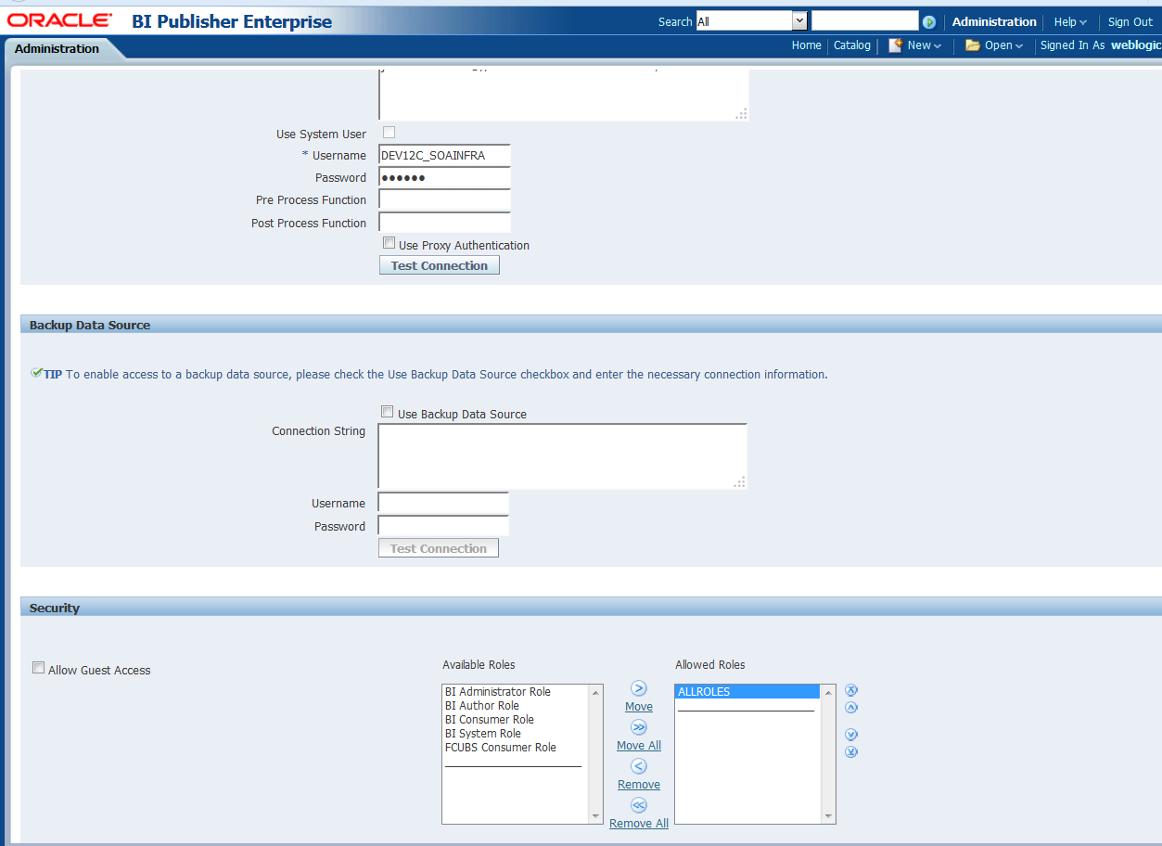This screenshot has width=1162, height=846.
Task: Click the header search text box
Action: click(864, 21)
